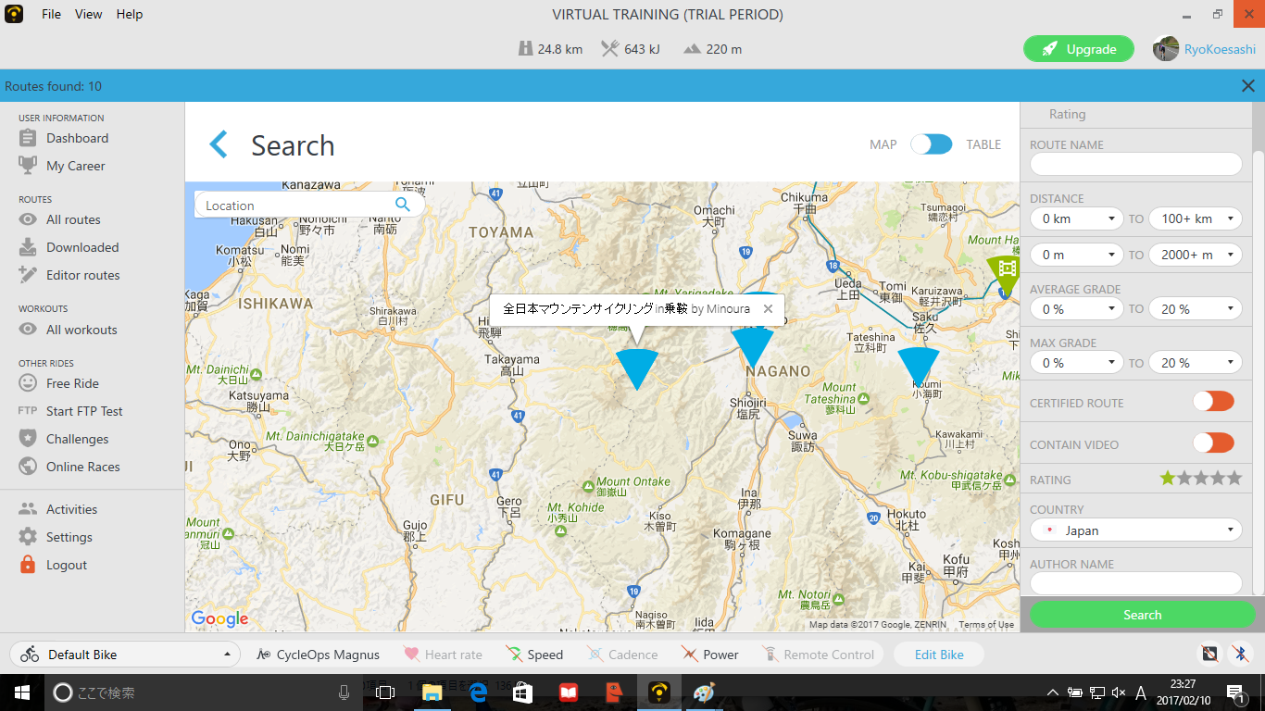This screenshot has height=711, width=1265.
Task: Close the map route popup
Action: [x=768, y=309]
